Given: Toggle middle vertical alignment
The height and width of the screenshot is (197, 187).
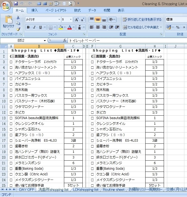Looking at the screenshot, I should pyautogui.click(x=98, y=20).
